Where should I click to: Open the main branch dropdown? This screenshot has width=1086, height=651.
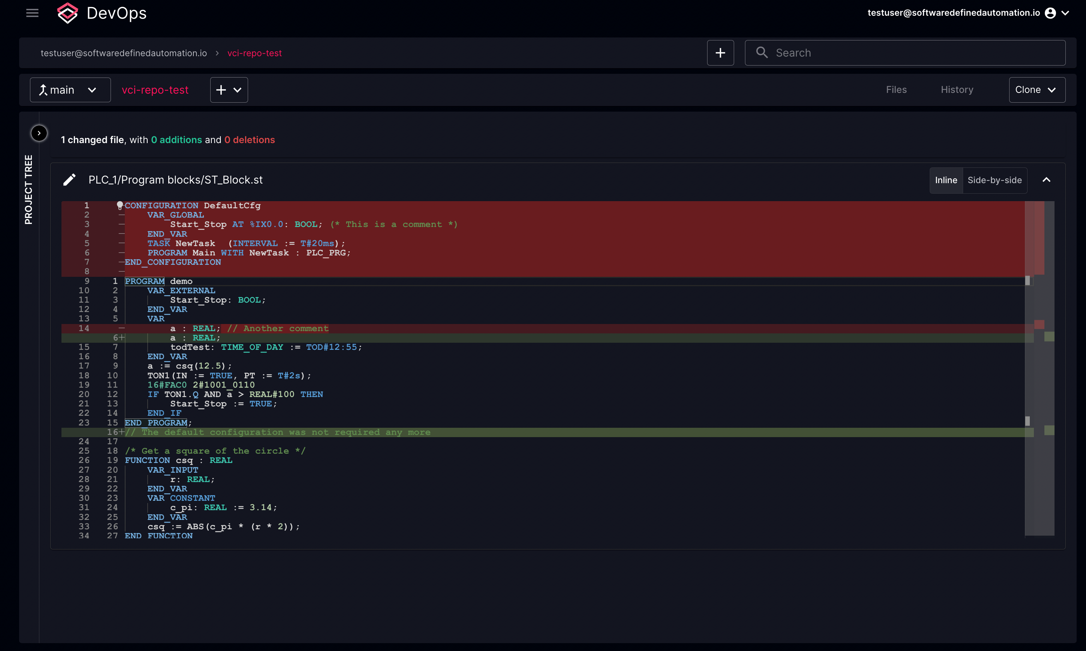(70, 90)
